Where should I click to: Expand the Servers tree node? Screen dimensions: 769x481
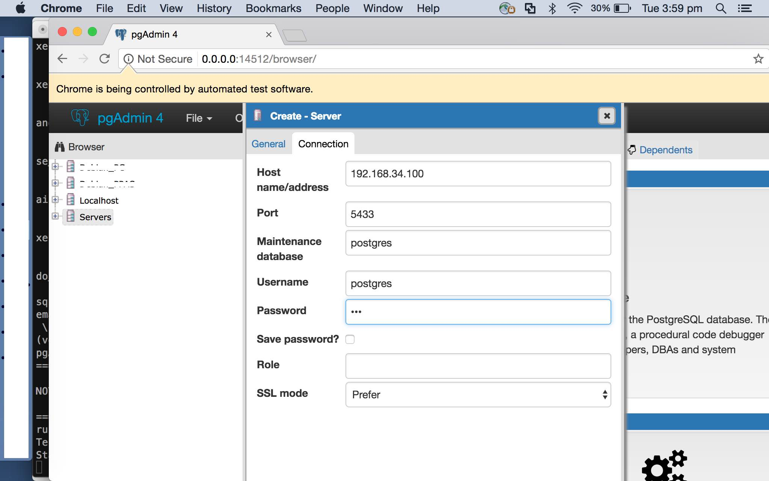coord(56,217)
